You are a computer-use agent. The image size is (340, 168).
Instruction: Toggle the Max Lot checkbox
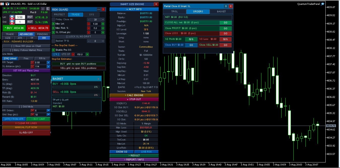point(53,24)
